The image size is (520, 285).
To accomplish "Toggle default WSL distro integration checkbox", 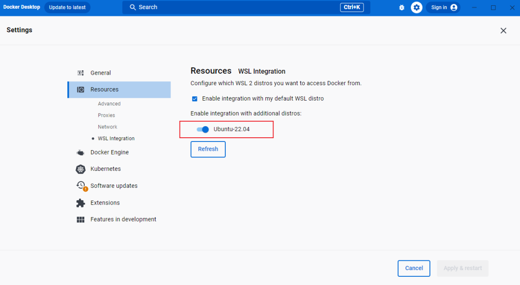I will click(x=195, y=99).
